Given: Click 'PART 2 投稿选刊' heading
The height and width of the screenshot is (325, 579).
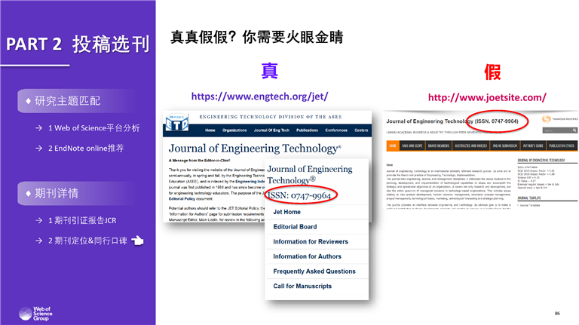Looking at the screenshot, I should tap(78, 44).
